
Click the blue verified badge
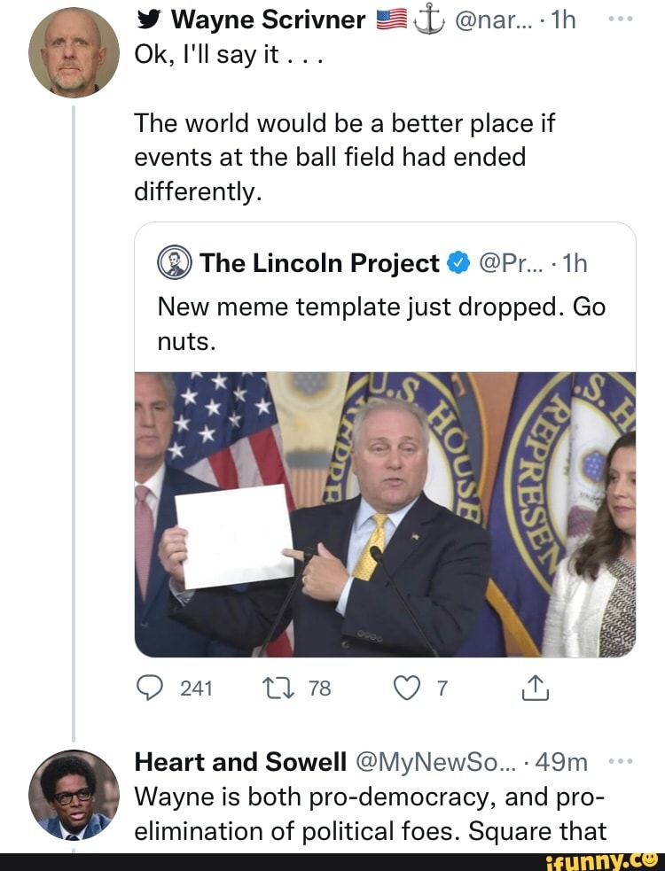click(x=458, y=264)
